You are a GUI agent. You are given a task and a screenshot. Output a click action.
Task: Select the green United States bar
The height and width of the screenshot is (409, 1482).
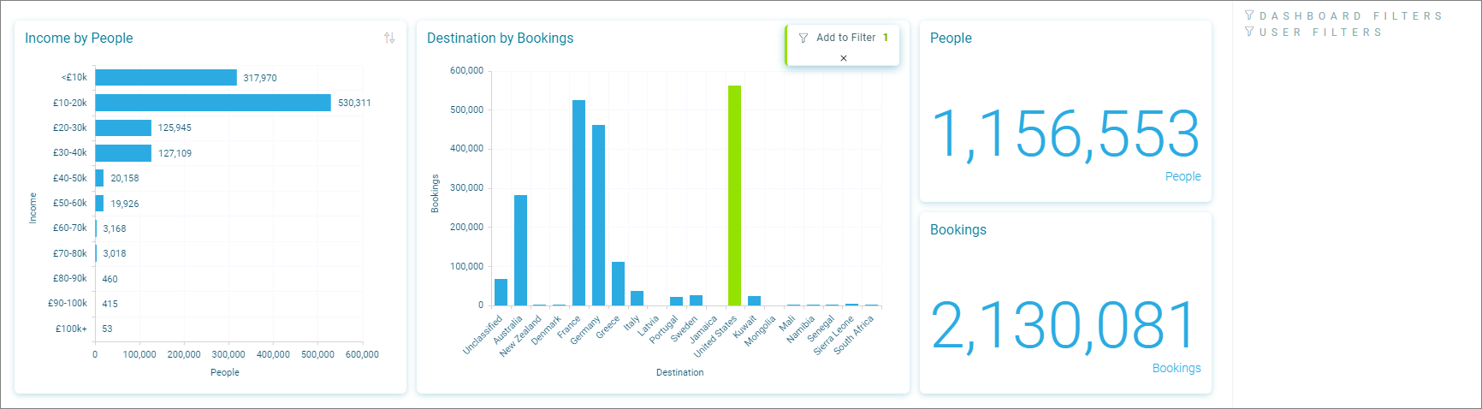(734, 195)
